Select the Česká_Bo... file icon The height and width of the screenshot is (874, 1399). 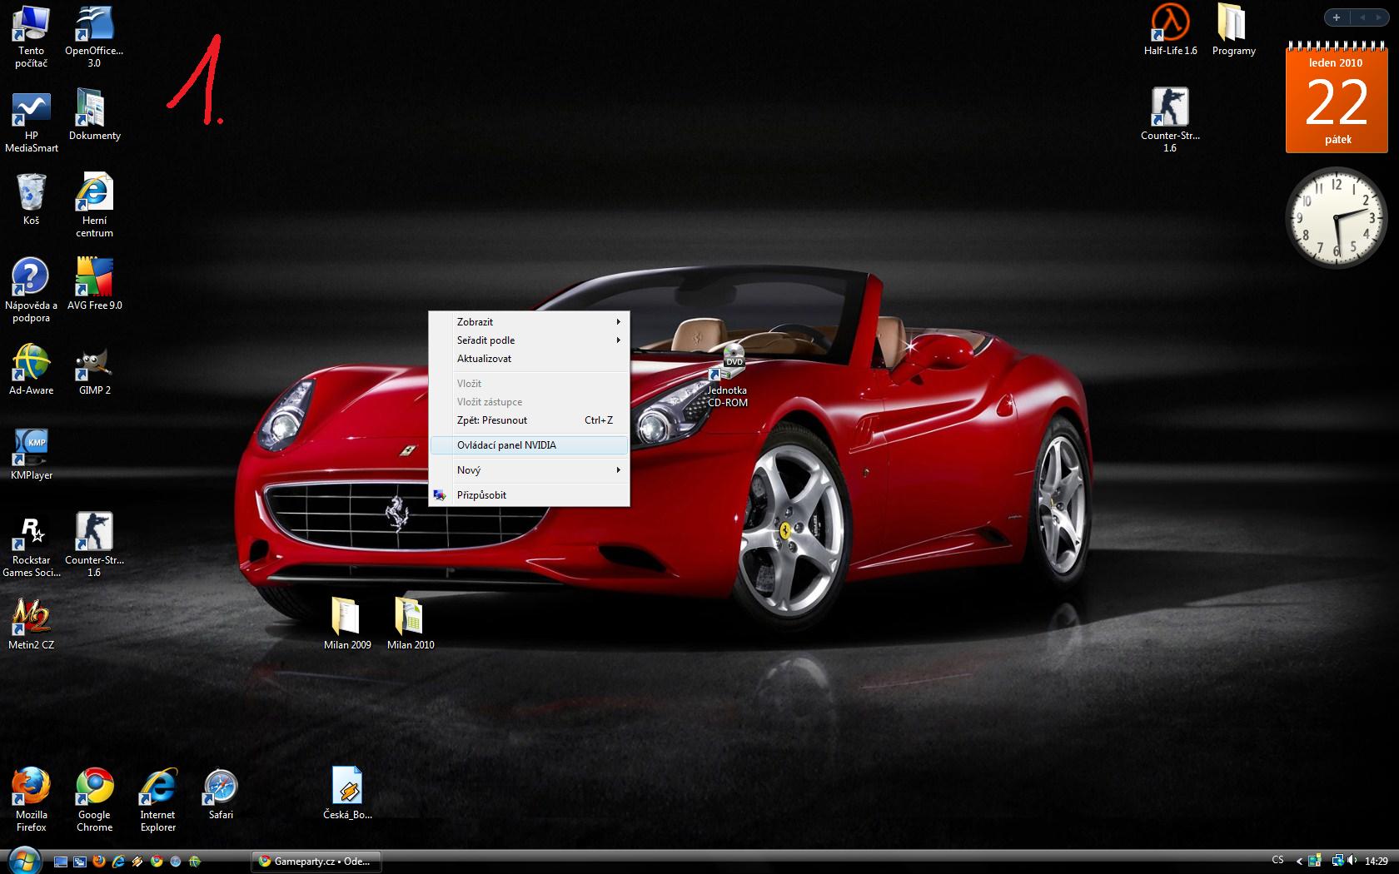[347, 793]
